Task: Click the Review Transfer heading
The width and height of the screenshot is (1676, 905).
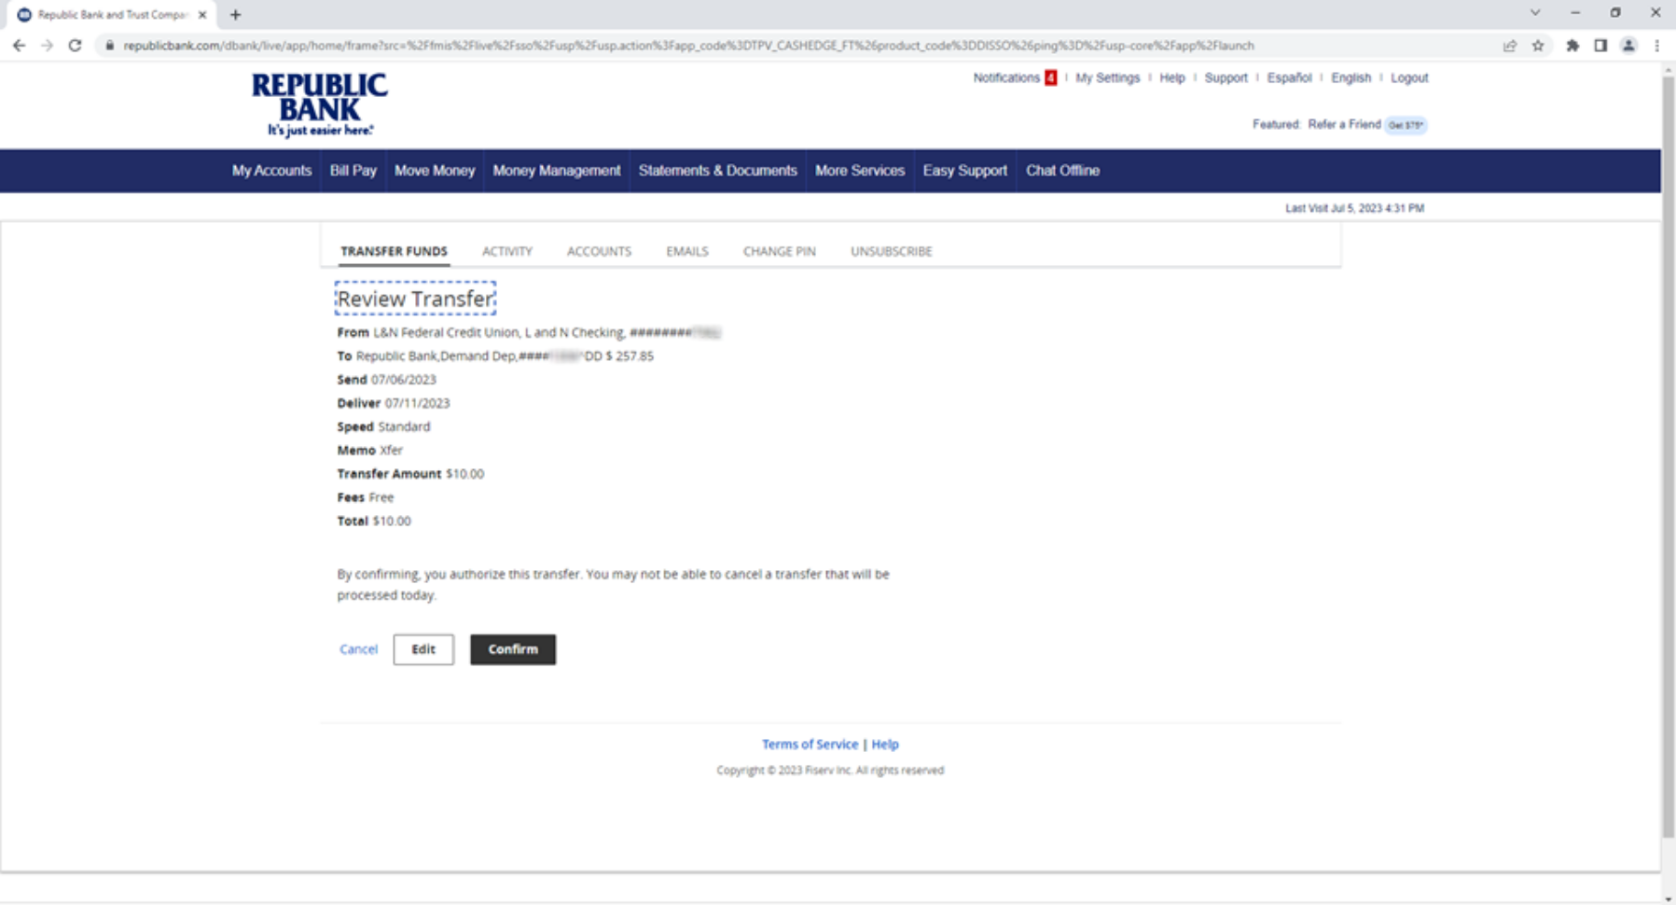Action: click(x=415, y=299)
